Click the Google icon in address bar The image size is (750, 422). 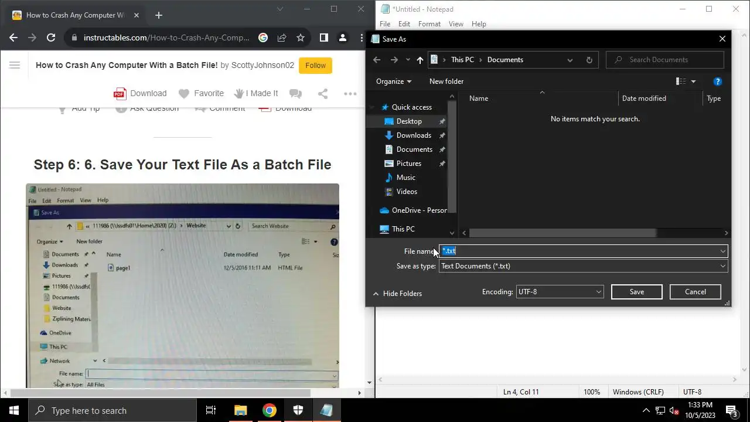(x=263, y=38)
